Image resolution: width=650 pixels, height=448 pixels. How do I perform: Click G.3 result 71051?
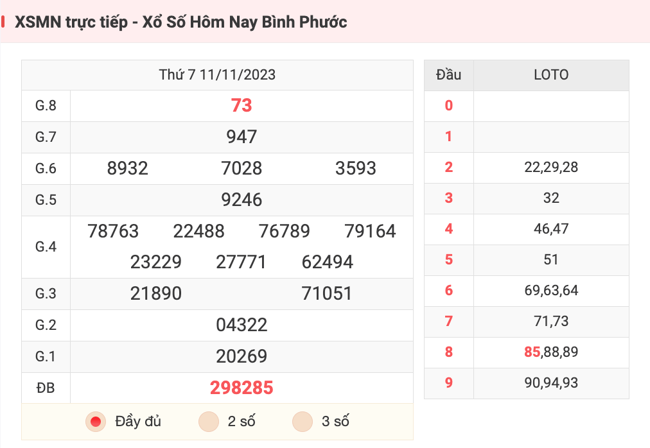(327, 293)
